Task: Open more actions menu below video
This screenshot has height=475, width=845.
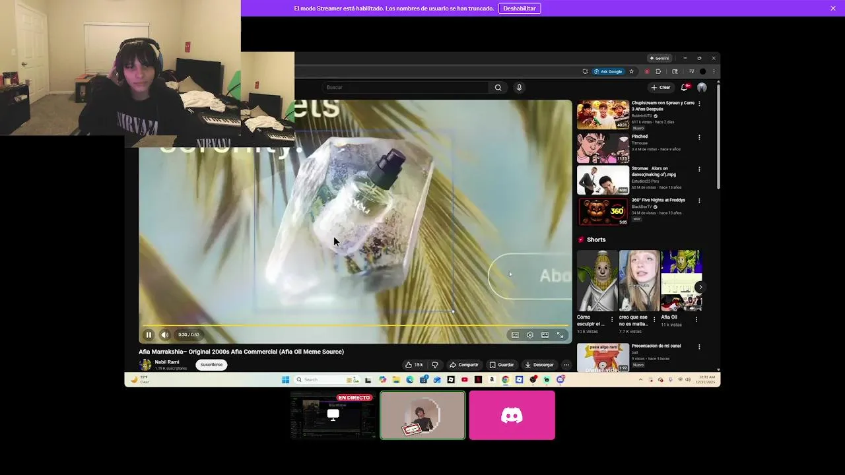Action: [566, 365]
